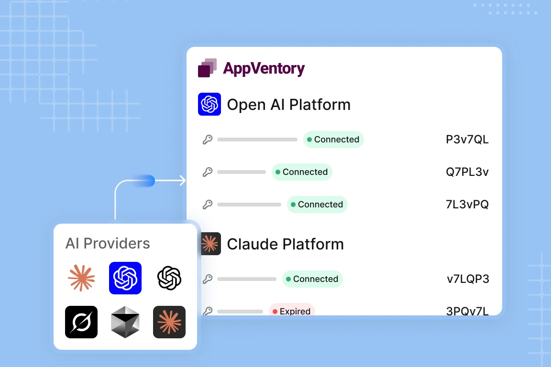Click the key icon in the 7L3vPQ row
551x367 pixels.
click(x=207, y=205)
